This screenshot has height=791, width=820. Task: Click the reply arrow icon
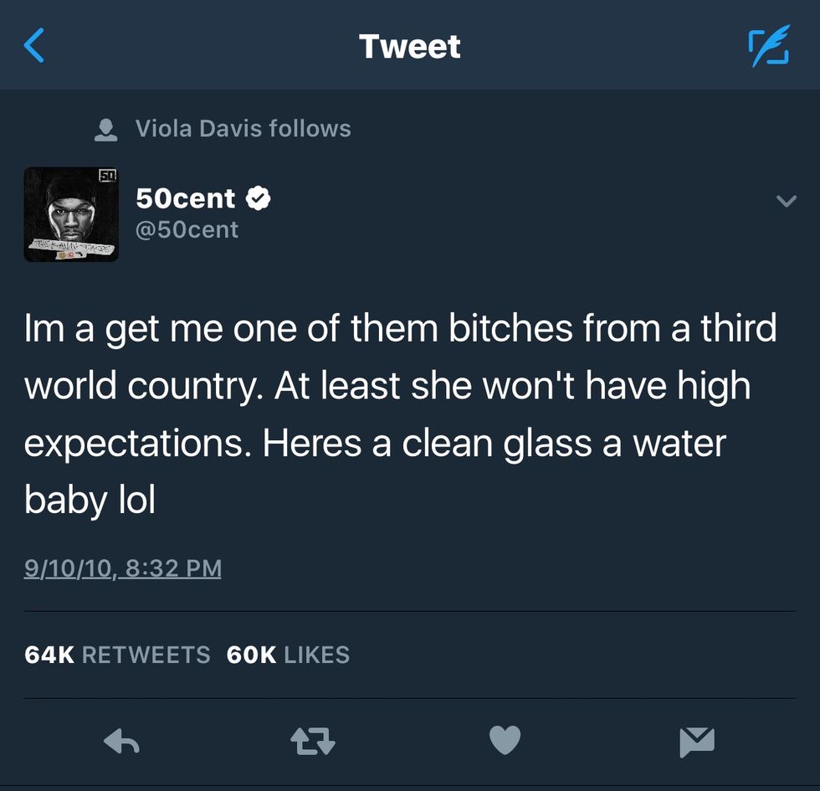(x=121, y=740)
